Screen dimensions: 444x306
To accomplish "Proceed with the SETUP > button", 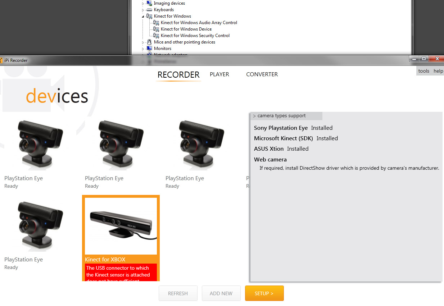I will click(x=264, y=293).
